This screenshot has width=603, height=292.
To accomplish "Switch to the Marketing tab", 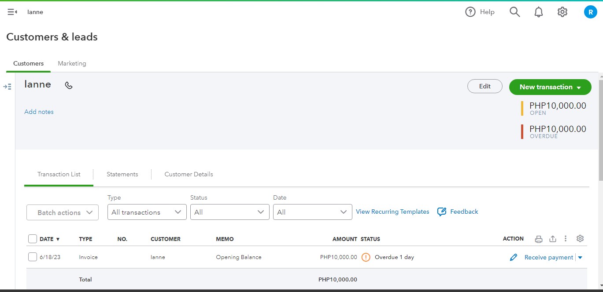I will tap(72, 63).
